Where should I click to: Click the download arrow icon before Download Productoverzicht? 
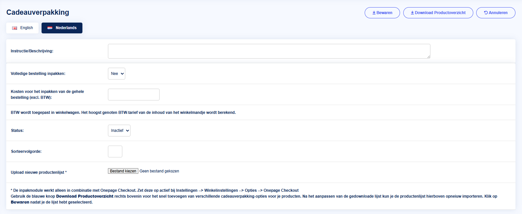click(412, 13)
